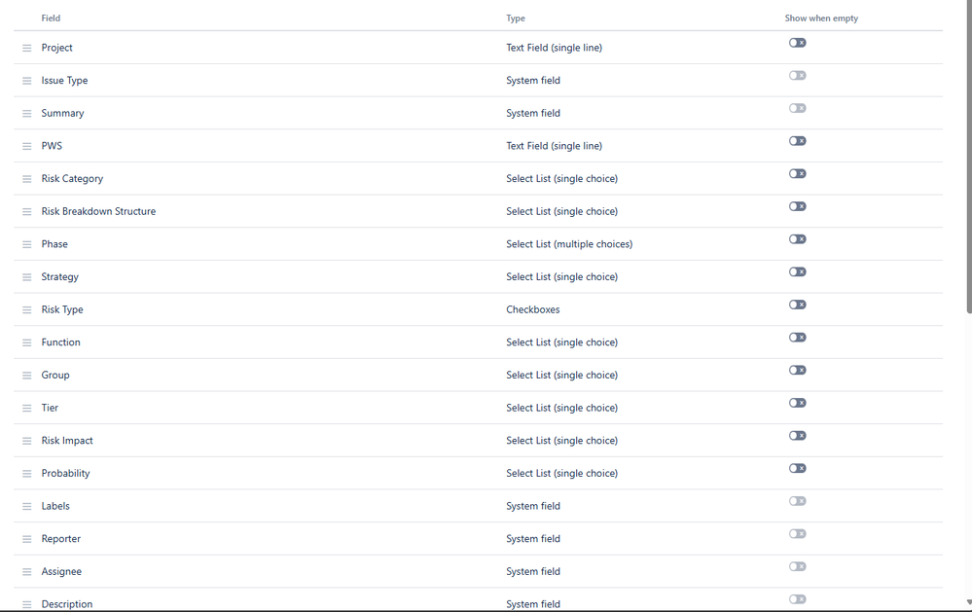Click Checkboxes type link for Risk Type
Screen dimensions: 972x612
(x=533, y=308)
